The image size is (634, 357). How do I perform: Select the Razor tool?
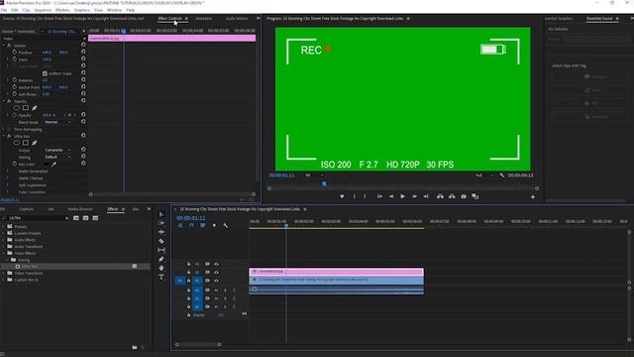161,241
